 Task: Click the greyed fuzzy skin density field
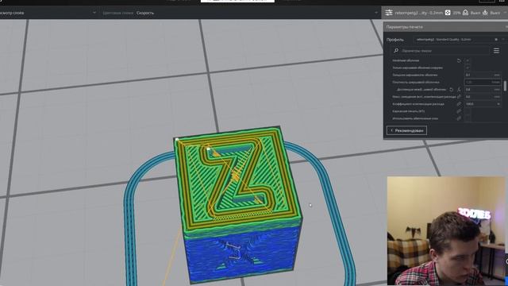pos(483,83)
